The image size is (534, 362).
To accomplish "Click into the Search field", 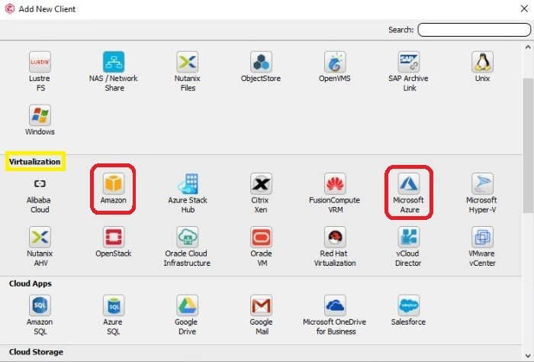I will pyautogui.click(x=474, y=30).
